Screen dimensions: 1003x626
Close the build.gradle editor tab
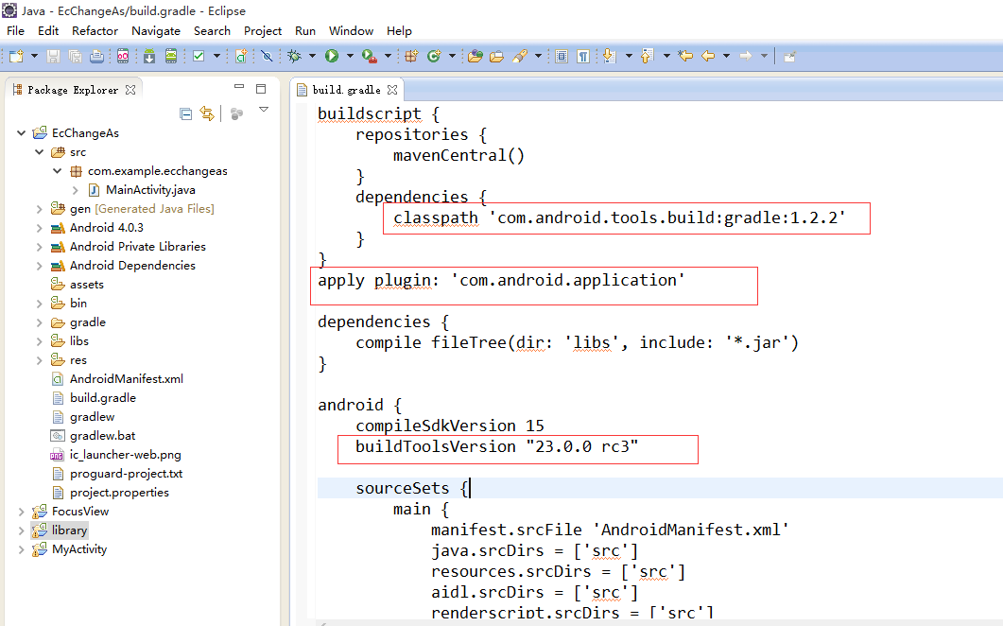[392, 90]
